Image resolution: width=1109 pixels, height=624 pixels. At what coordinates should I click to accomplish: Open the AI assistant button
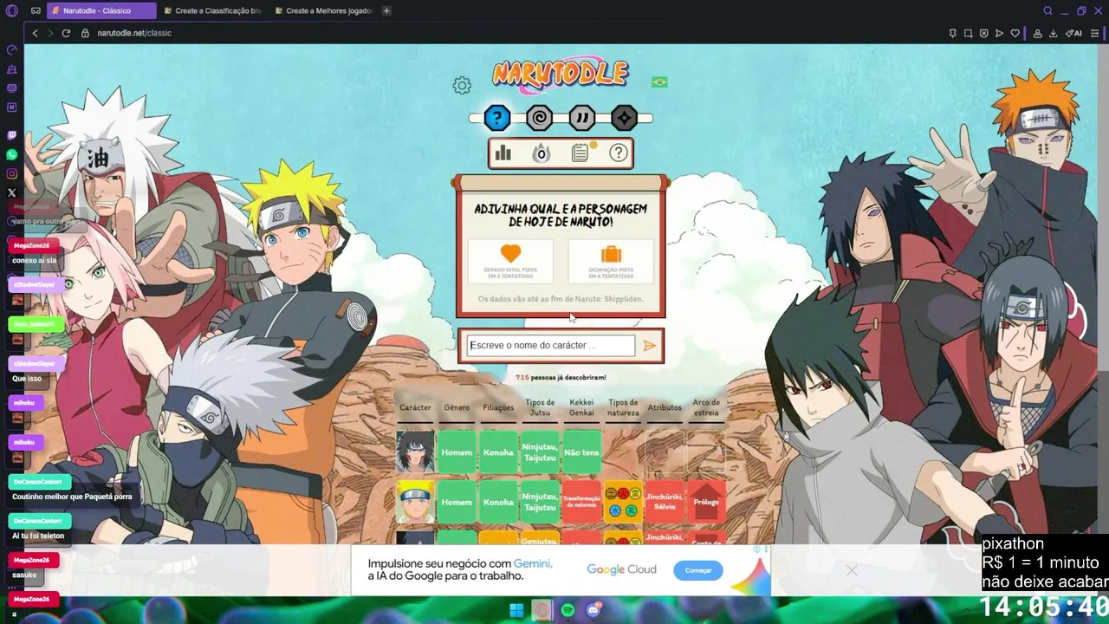[1074, 33]
